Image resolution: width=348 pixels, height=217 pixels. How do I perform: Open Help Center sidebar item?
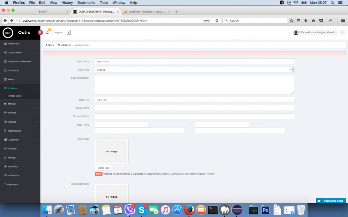coord(20,185)
